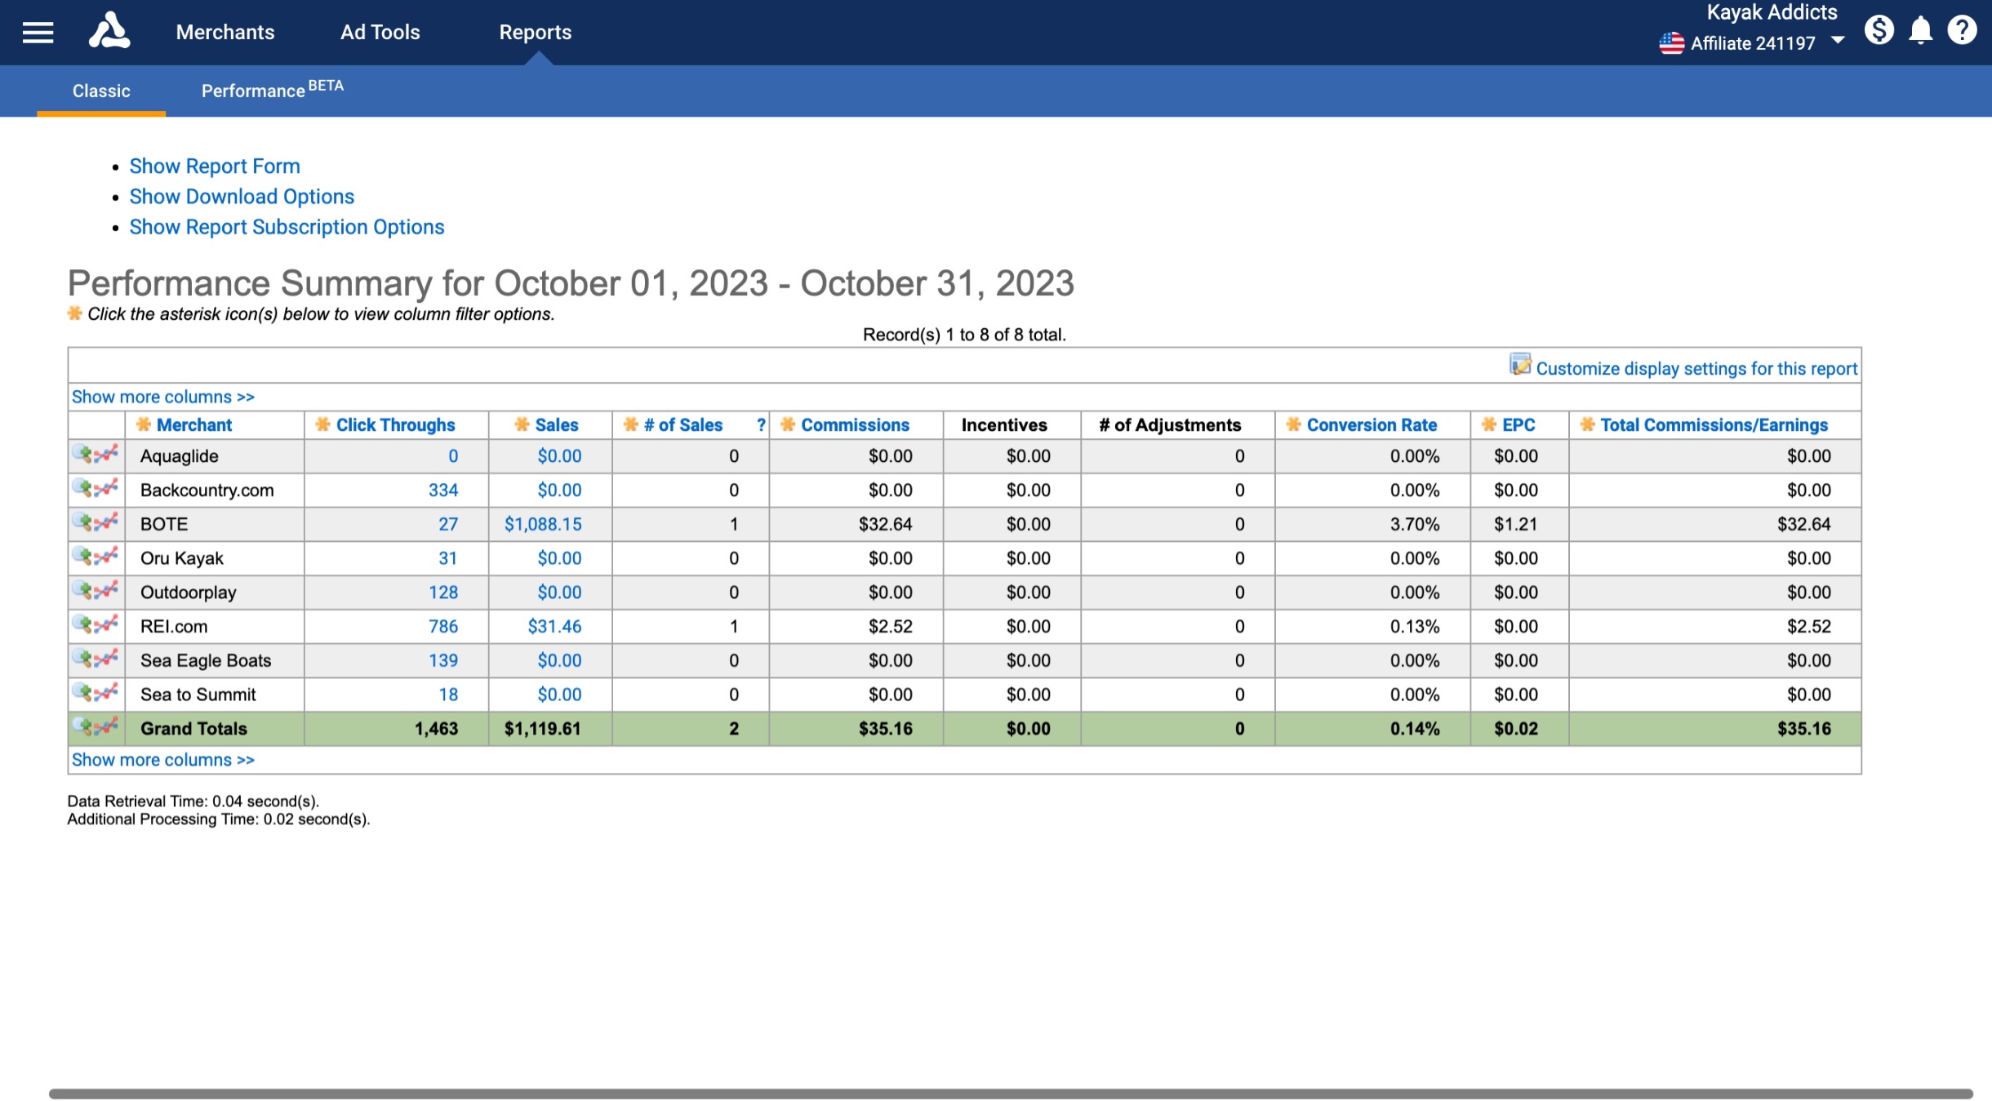The height and width of the screenshot is (1101, 1992).
Task: Click the Sales column asterisk filter icon
Action: pos(522,424)
